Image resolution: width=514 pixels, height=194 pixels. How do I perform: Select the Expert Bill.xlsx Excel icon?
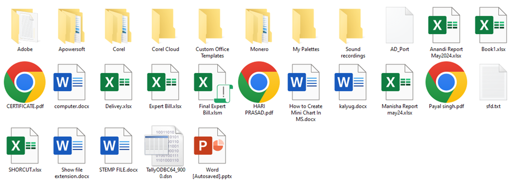tap(163, 82)
